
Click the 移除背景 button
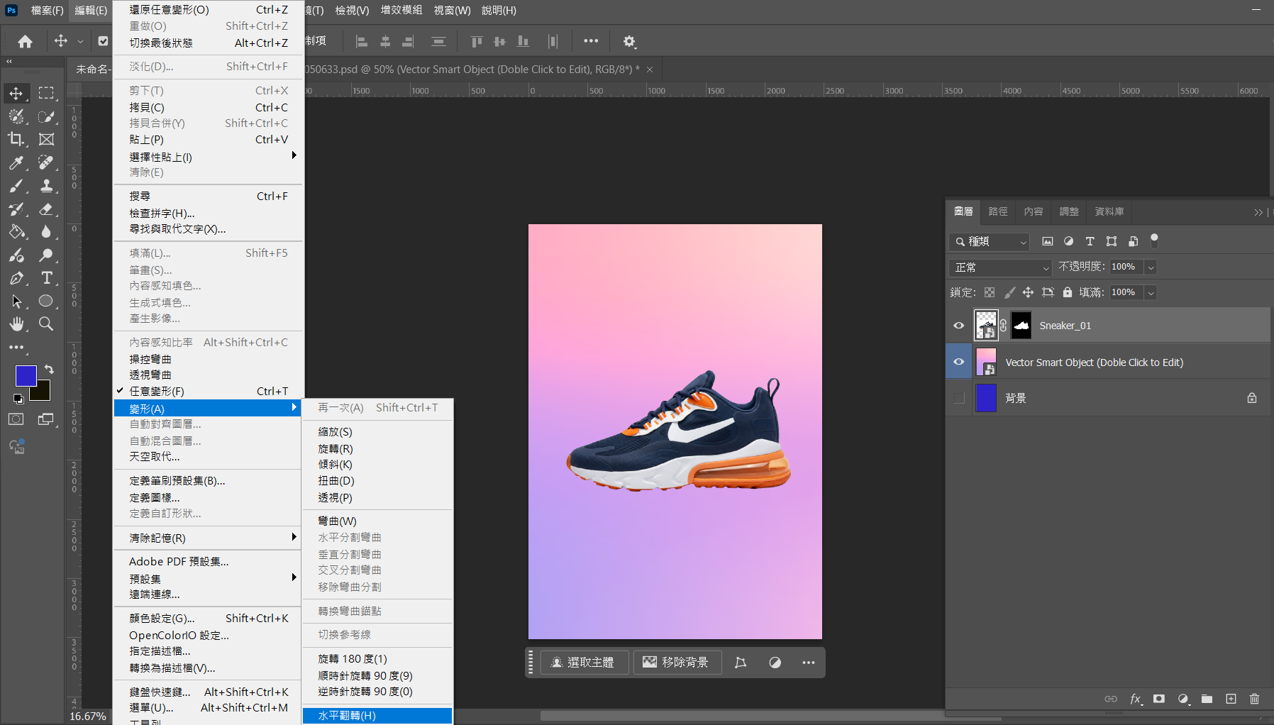click(x=677, y=663)
